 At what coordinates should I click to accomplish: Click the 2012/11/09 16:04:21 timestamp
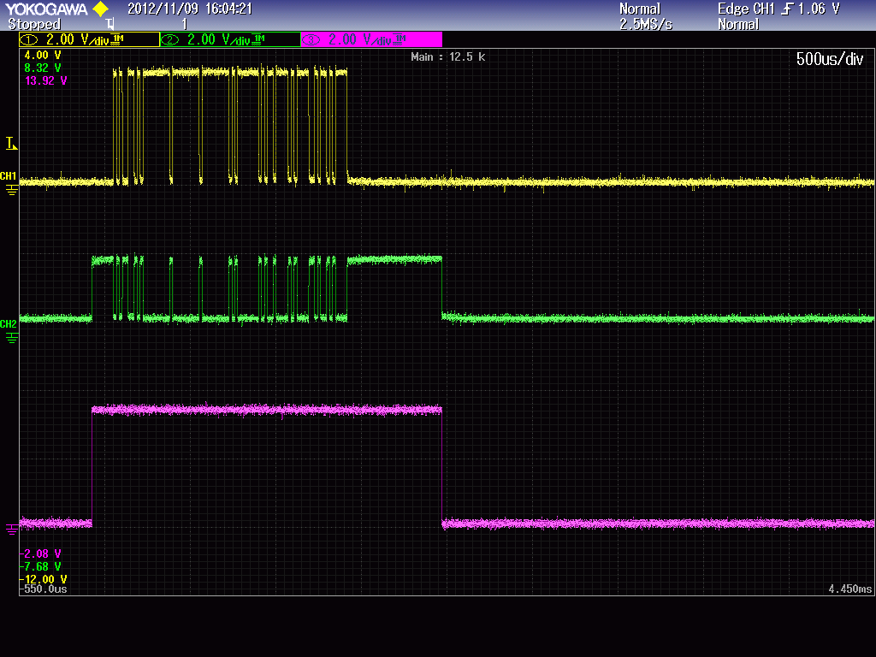(x=190, y=9)
